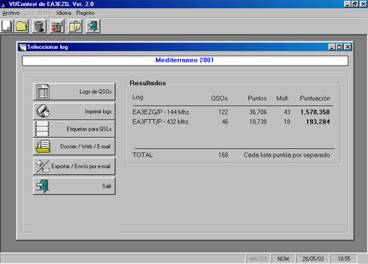Click the NÚM status bar indicator
368x264 pixels.
pos(283,259)
